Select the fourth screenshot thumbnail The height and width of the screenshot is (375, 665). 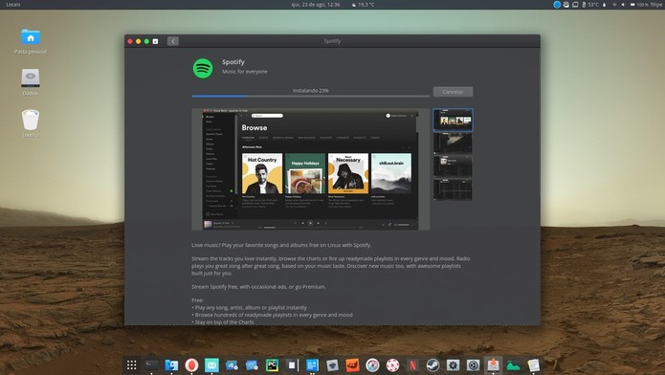point(453,188)
